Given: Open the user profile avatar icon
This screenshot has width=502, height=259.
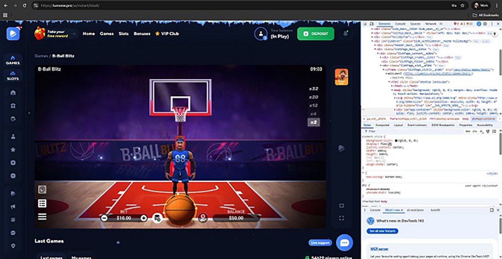Looking at the screenshot, I should pyautogui.click(x=261, y=33).
